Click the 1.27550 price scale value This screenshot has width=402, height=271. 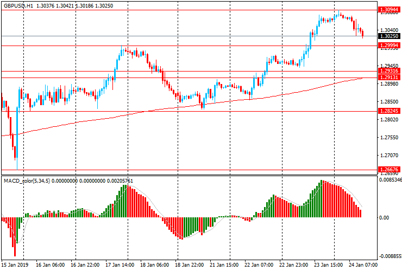[x=389, y=138]
